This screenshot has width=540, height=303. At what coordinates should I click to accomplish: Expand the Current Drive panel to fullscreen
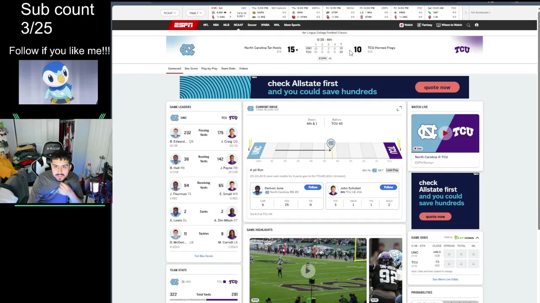[x=399, y=109]
